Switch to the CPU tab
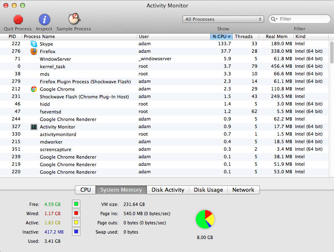This screenshot has width=334, height=252. (x=85, y=190)
